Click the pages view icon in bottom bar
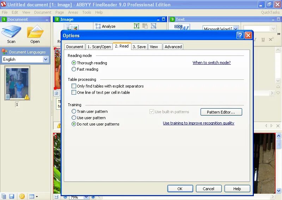Viewport: 282px width, 200px height. [4, 196]
